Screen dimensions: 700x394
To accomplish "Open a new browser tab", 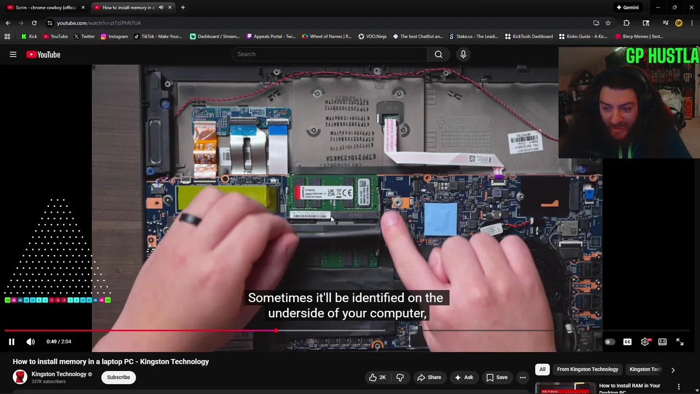I will click(183, 8).
